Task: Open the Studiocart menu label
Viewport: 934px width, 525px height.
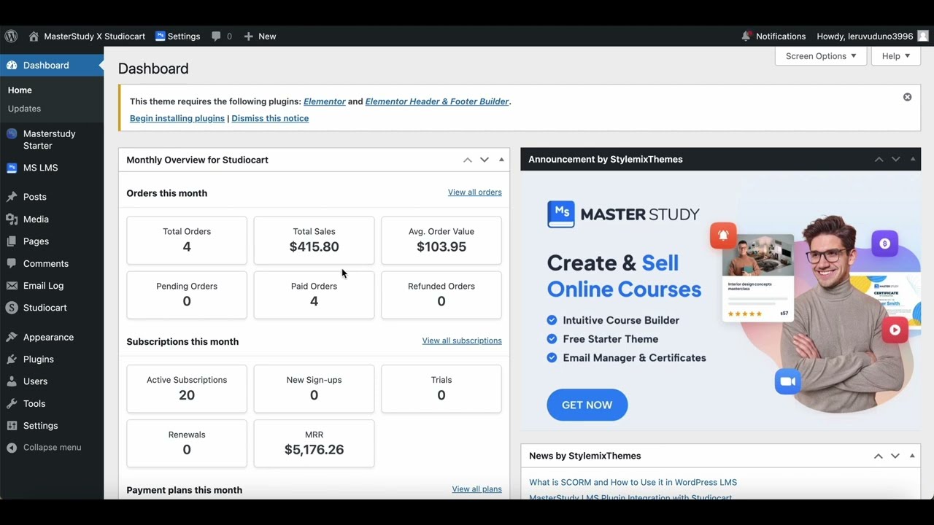Action: (45, 308)
